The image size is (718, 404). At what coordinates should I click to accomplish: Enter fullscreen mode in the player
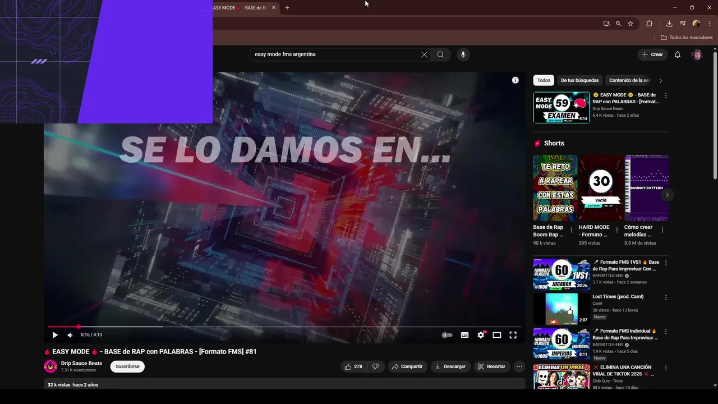tap(513, 335)
